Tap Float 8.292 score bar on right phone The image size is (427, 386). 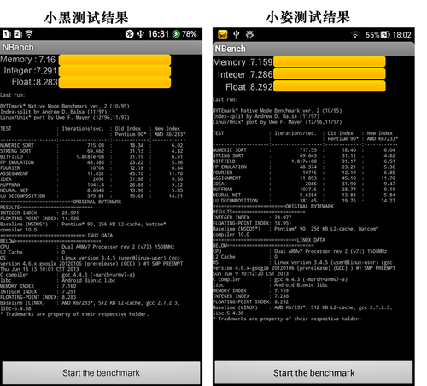click(330, 86)
